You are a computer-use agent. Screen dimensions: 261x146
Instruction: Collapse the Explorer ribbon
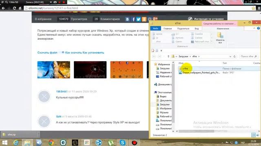254,28
